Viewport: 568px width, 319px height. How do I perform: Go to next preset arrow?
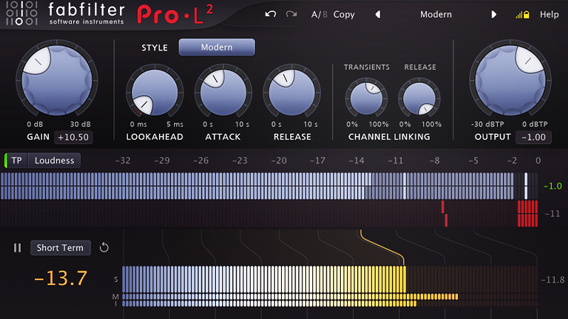[493, 14]
